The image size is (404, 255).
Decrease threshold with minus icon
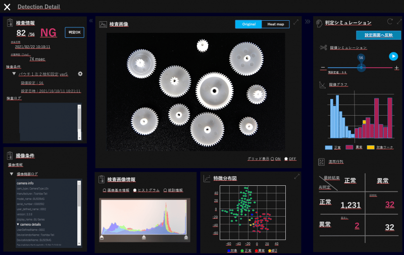pyautogui.click(x=323, y=68)
